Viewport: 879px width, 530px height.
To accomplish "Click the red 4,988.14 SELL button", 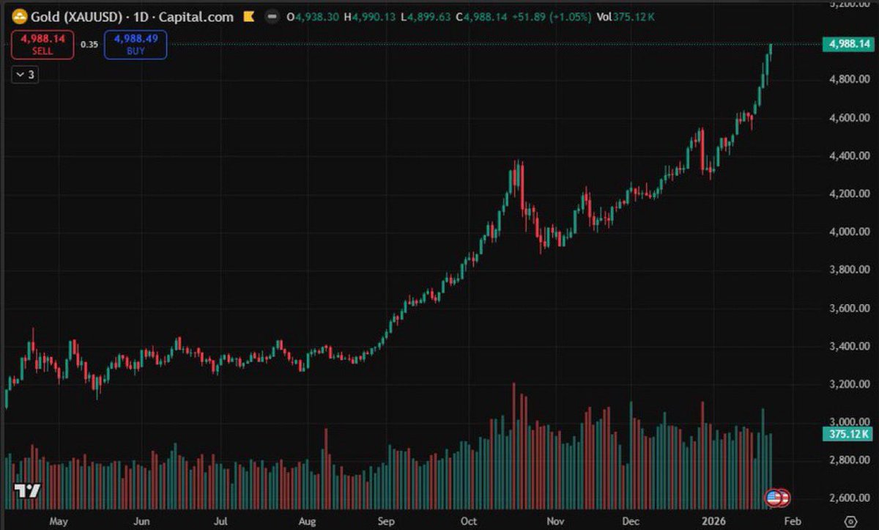I will (42, 45).
